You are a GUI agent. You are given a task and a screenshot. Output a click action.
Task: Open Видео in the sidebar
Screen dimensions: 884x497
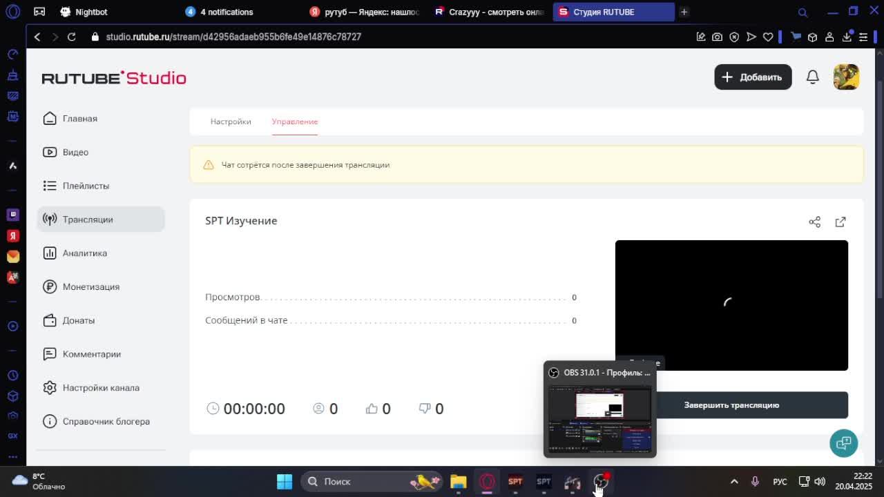tap(101, 153)
